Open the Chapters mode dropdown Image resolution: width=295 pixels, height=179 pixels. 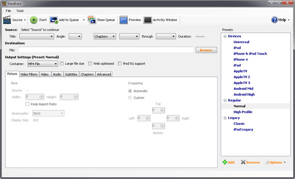click(105, 36)
